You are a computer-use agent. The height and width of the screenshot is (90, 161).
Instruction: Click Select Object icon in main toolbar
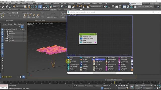click(25, 7)
